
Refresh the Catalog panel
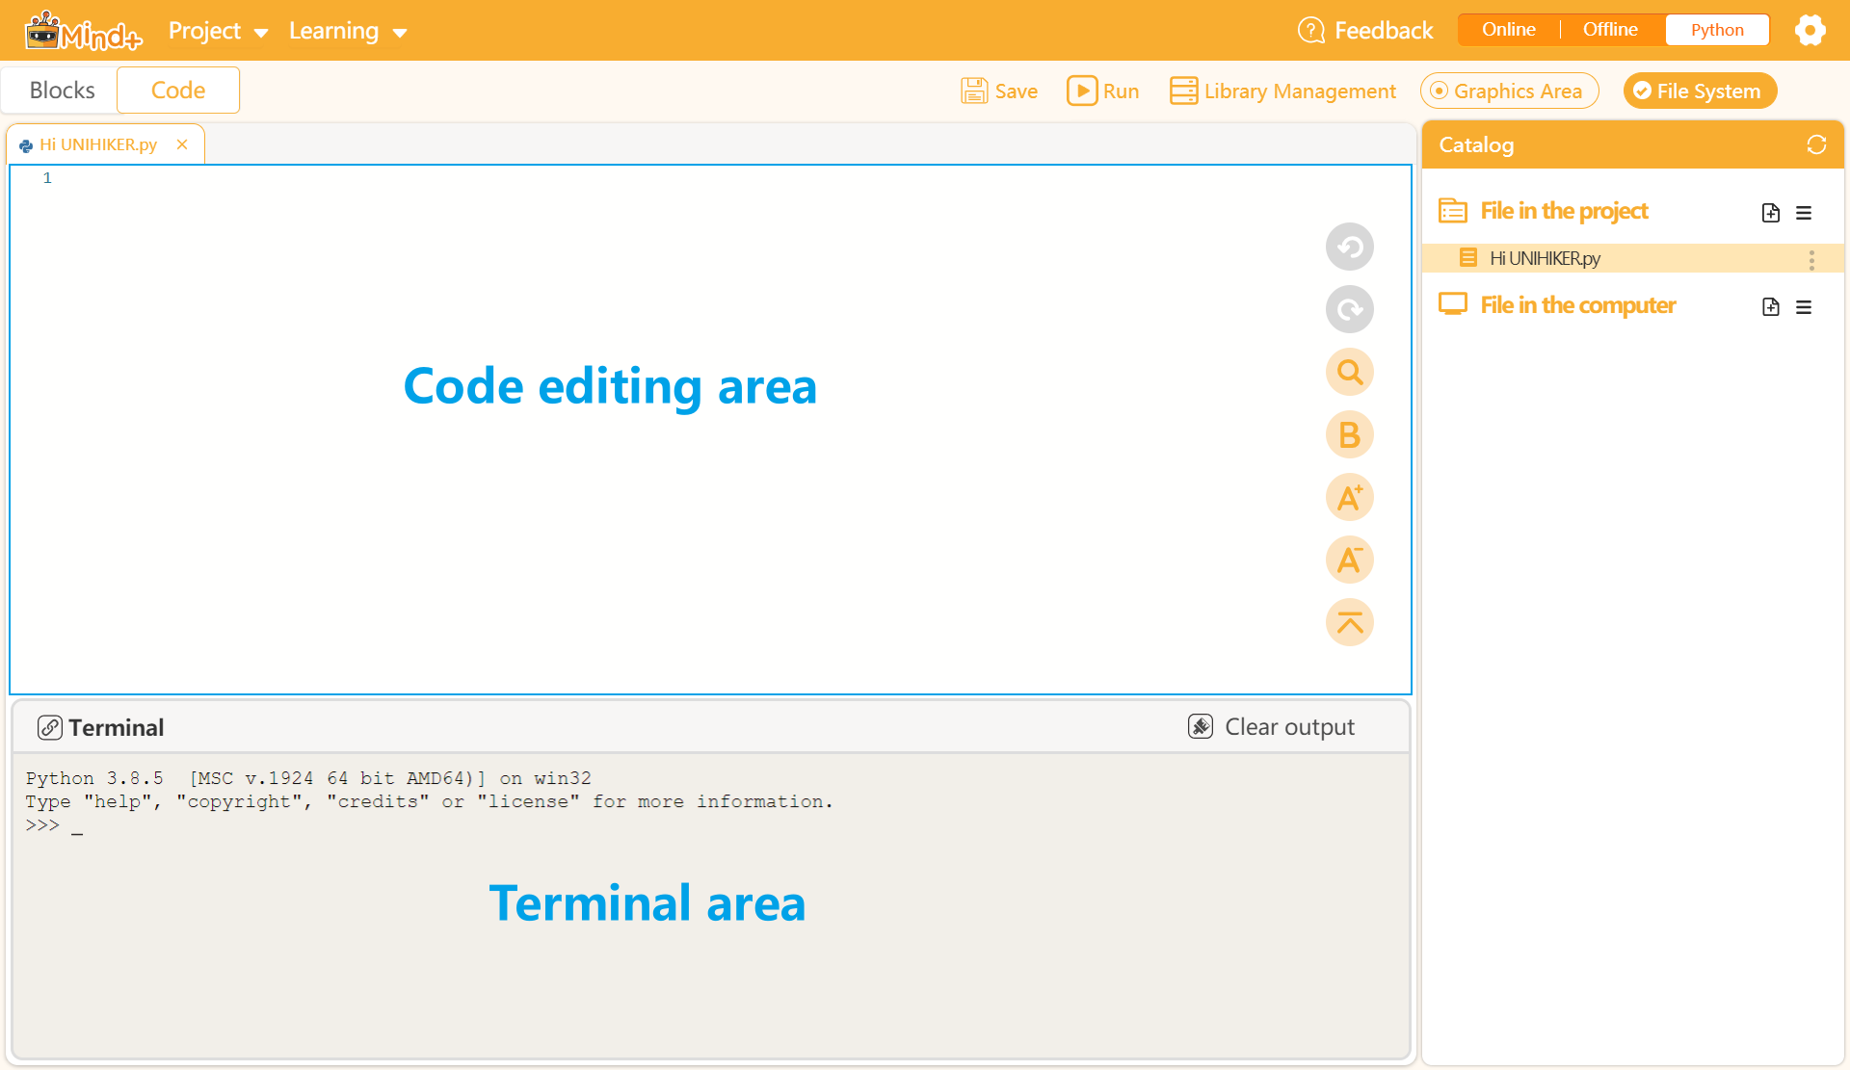[1816, 144]
